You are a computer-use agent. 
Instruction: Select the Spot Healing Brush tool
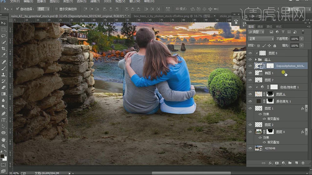click(3, 62)
